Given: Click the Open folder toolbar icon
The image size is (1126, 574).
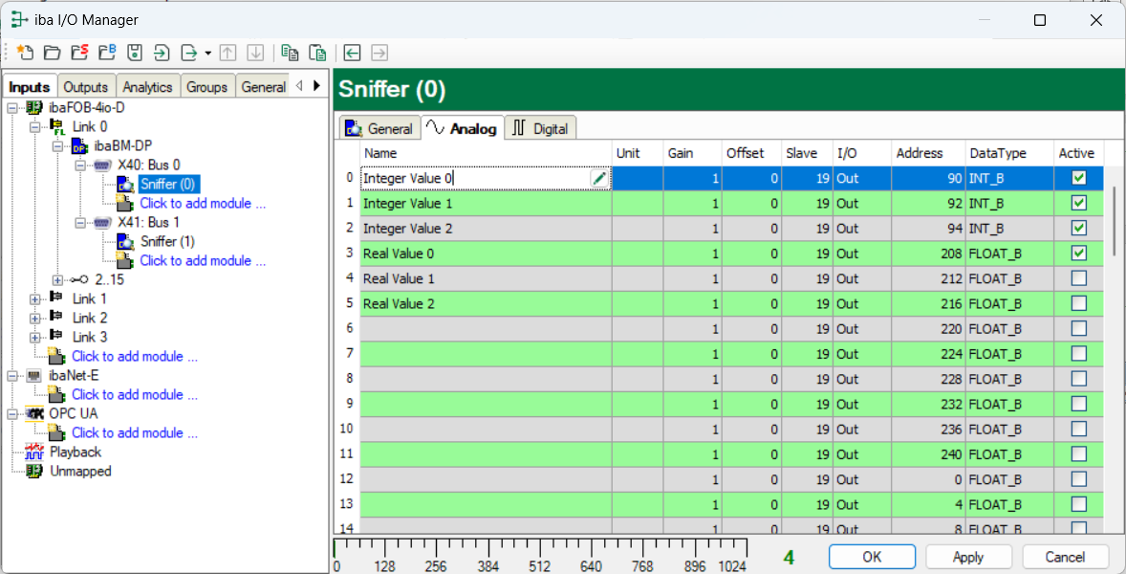Looking at the screenshot, I should tap(52, 53).
